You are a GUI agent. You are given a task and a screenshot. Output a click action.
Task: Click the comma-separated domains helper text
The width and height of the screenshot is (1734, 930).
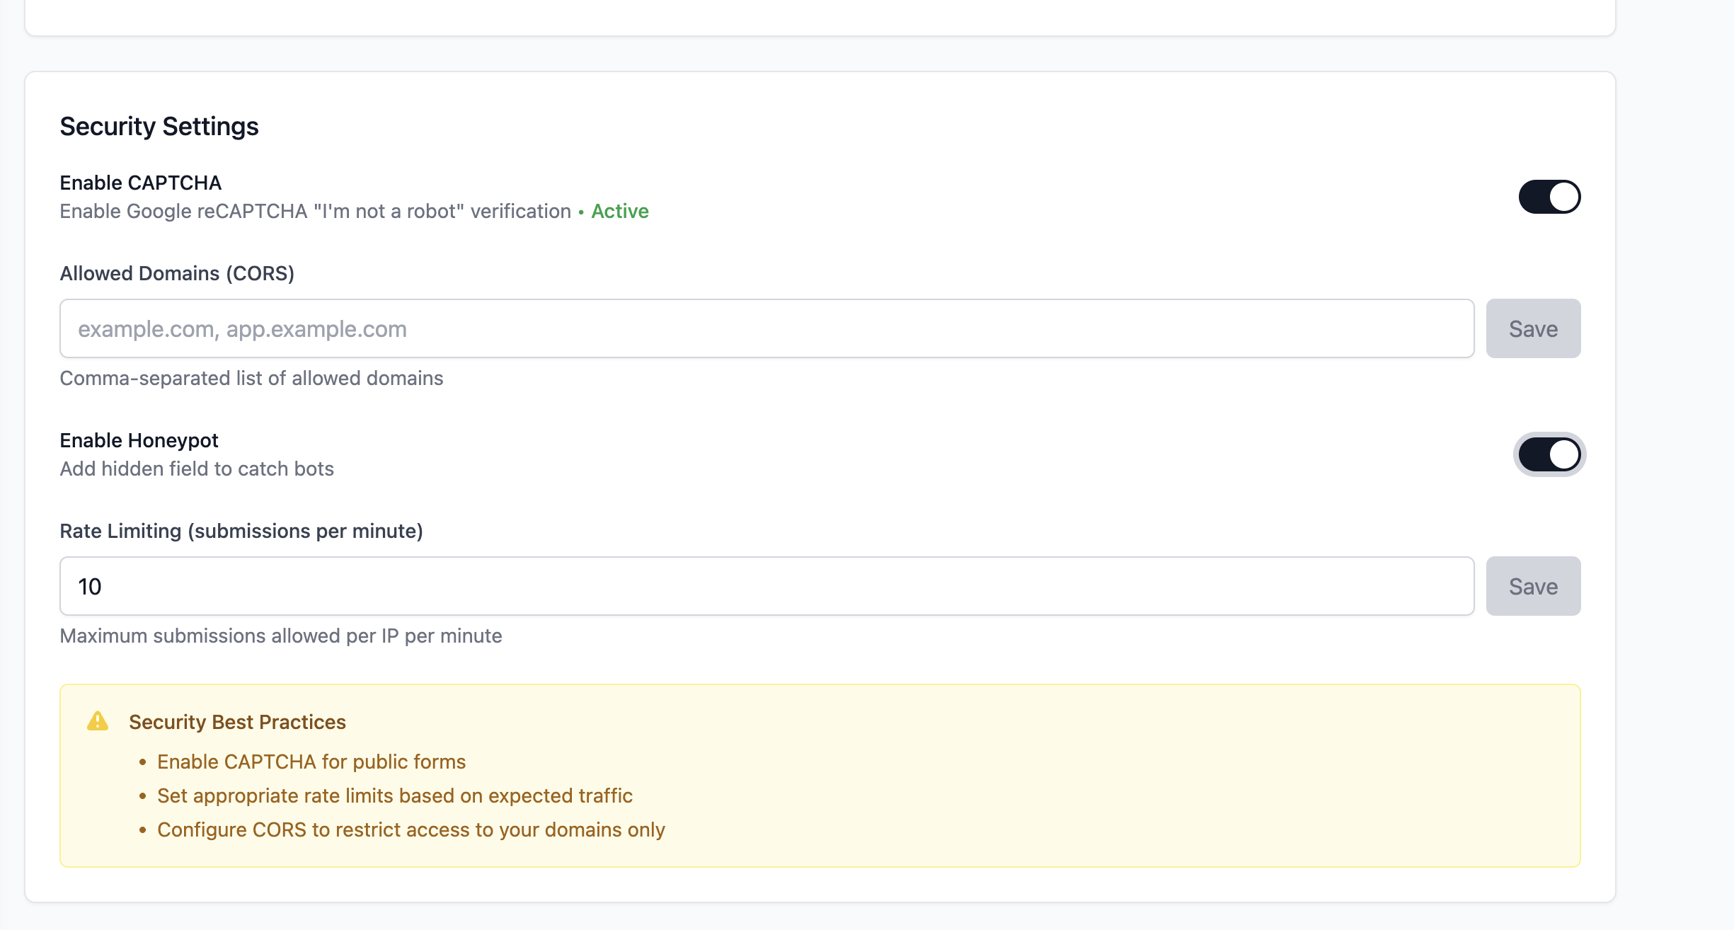click(251, 378)
